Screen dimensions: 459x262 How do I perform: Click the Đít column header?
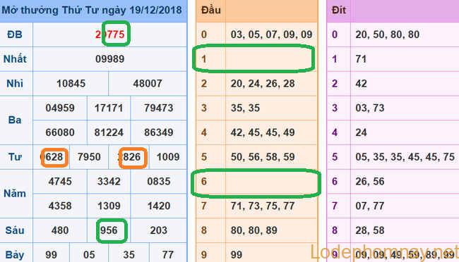coord(339,11)
